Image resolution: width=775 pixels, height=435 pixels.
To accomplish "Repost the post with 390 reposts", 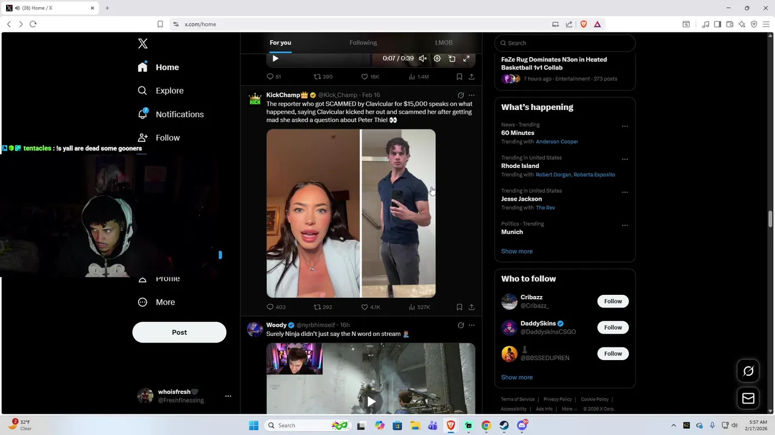I will 323,77.
